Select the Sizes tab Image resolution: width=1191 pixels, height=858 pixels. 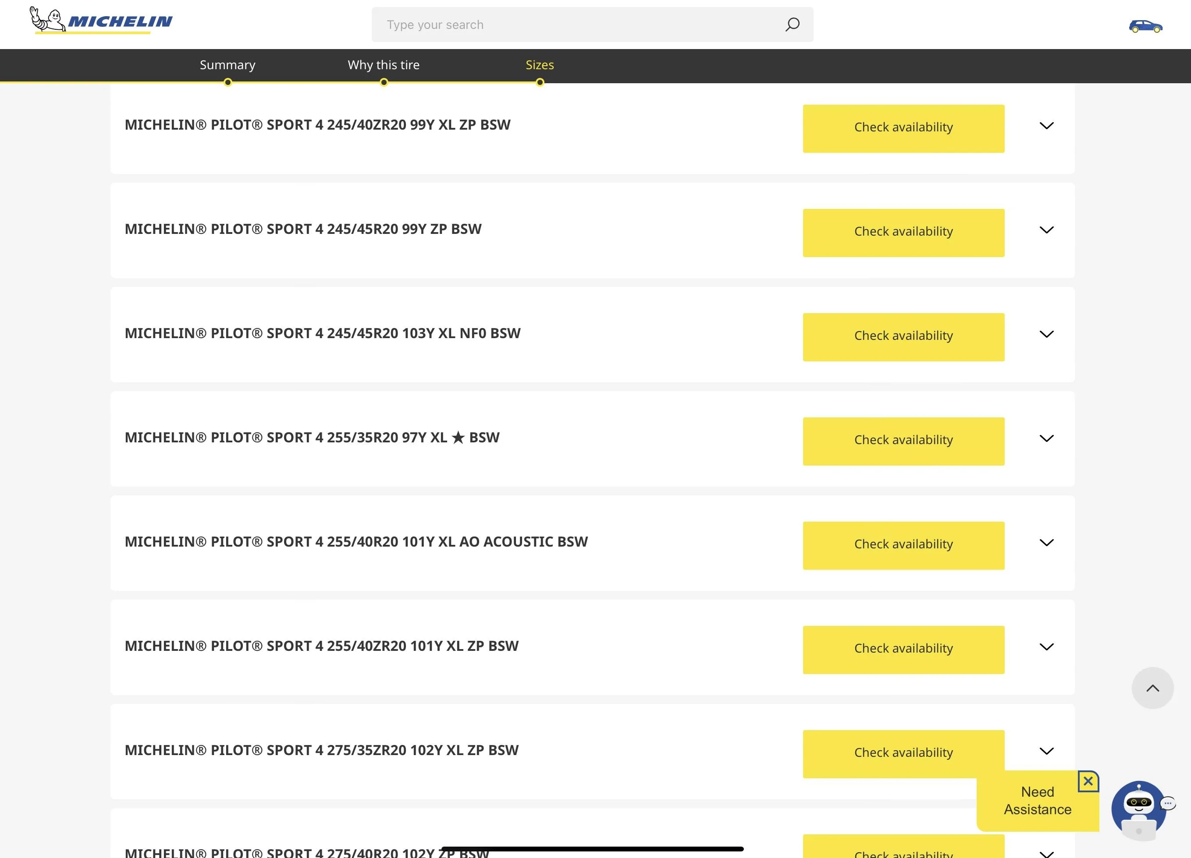(x=540, y=65)
